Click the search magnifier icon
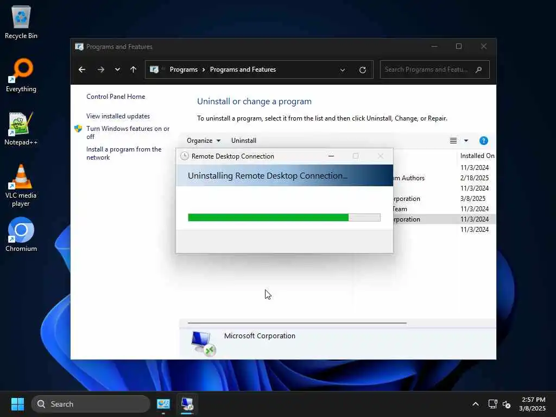The image size is (556, 417). [479, 69]
